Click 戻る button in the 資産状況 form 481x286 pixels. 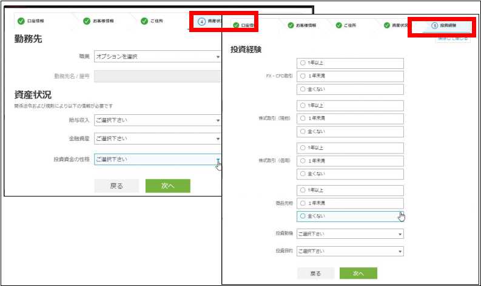tap(116, 186)
